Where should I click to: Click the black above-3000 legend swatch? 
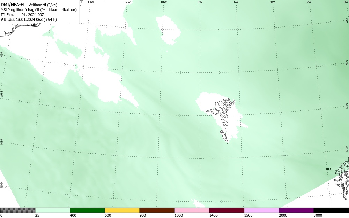331,210
